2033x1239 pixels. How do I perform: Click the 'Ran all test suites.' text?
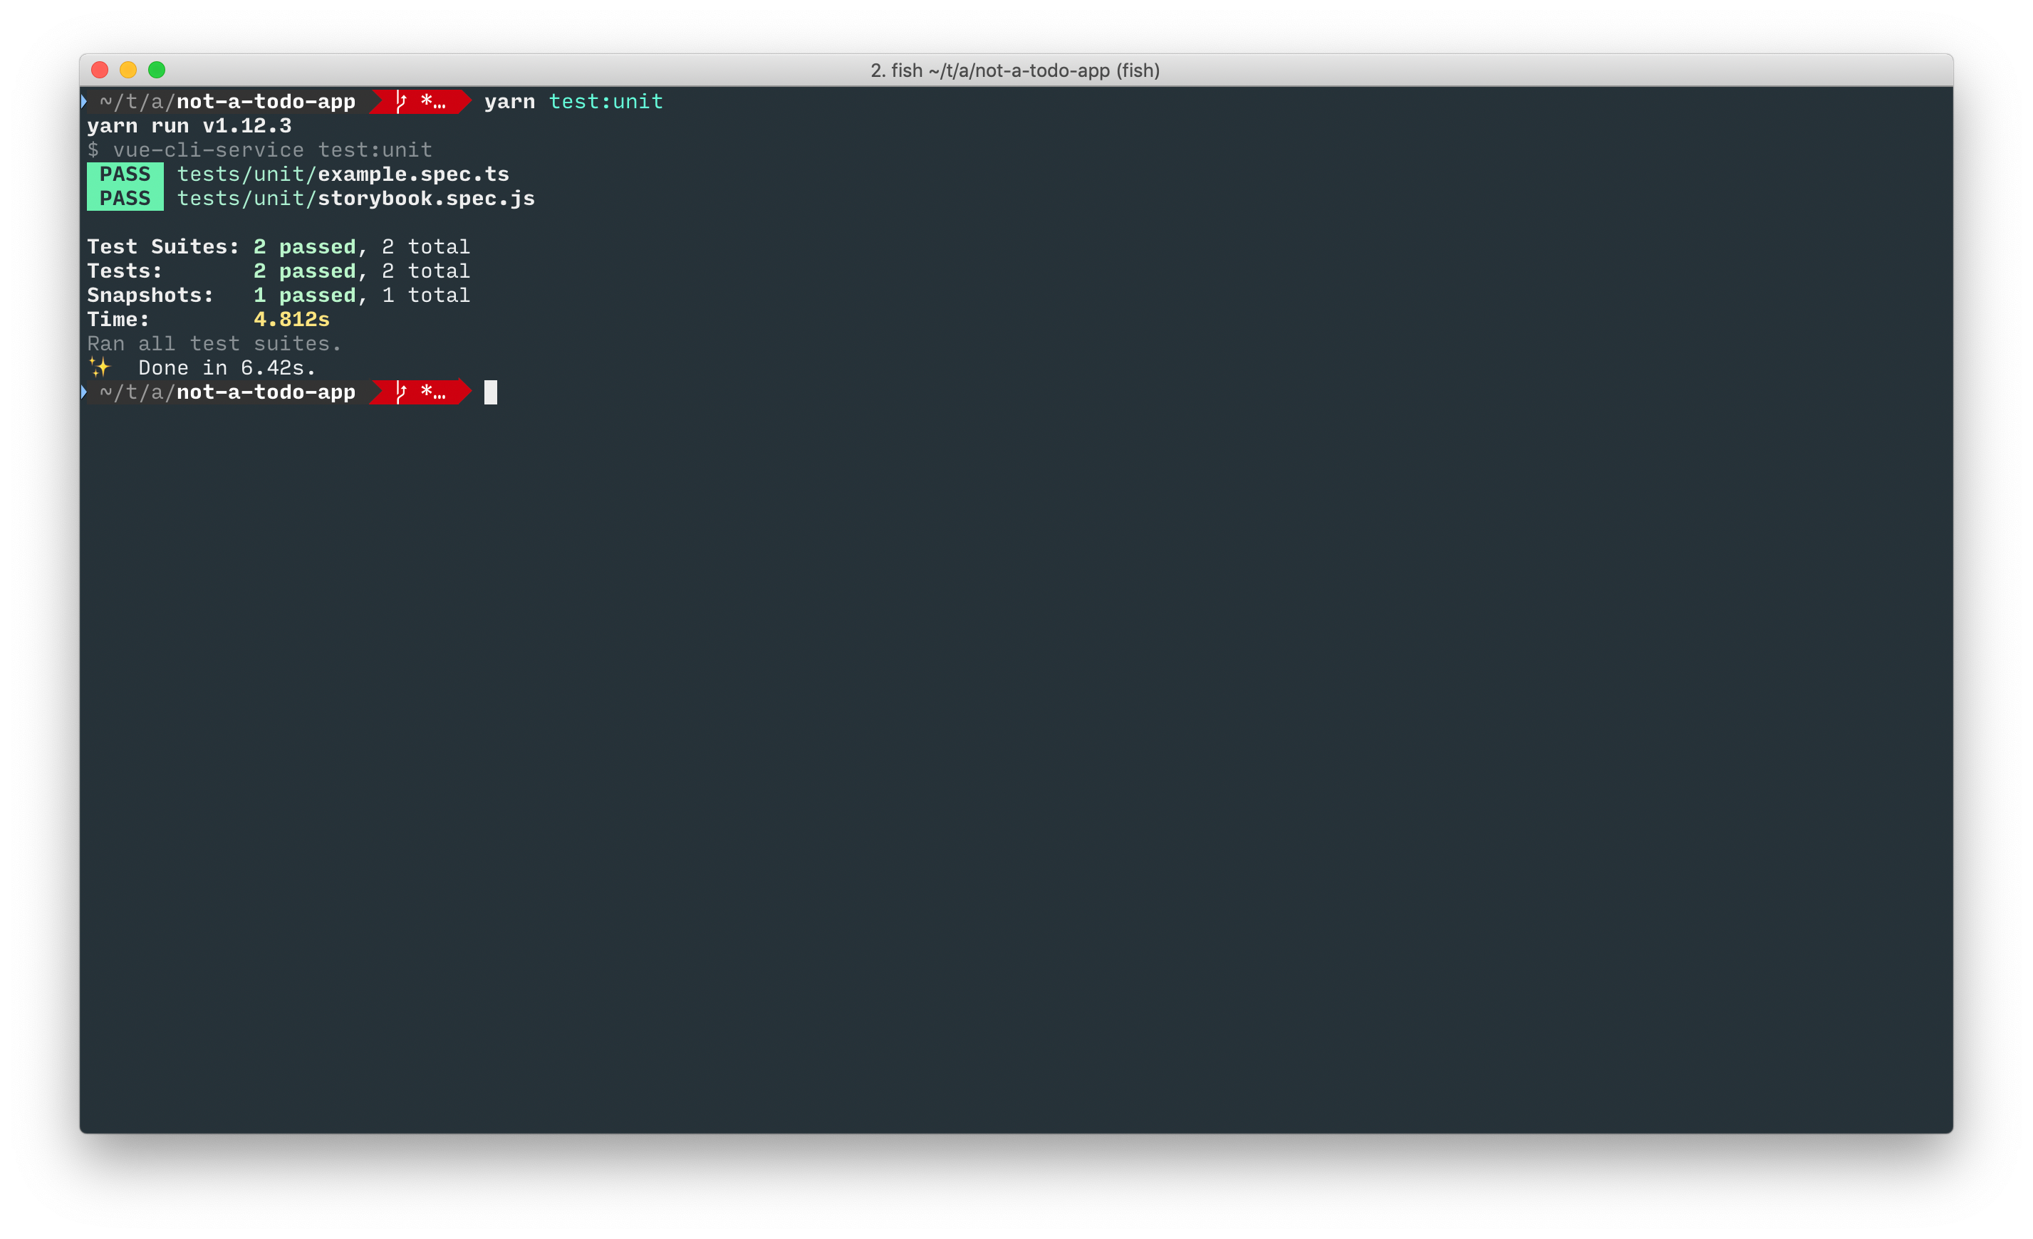pyautogui.click(x=214, y=343)
